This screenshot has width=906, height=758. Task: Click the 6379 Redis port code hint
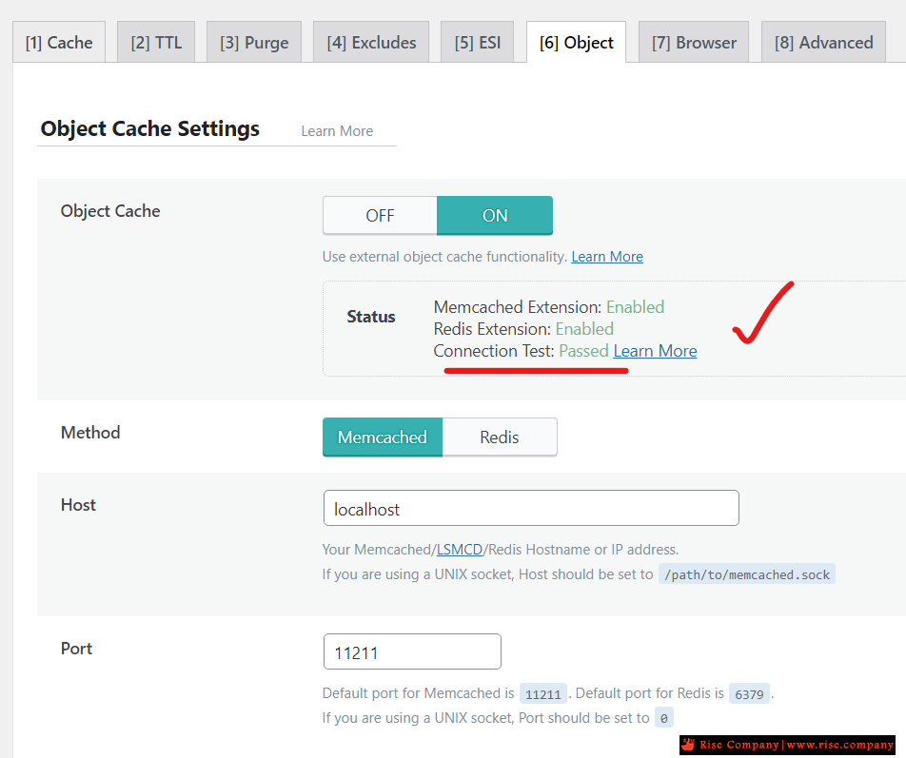(x=749, y=694)
